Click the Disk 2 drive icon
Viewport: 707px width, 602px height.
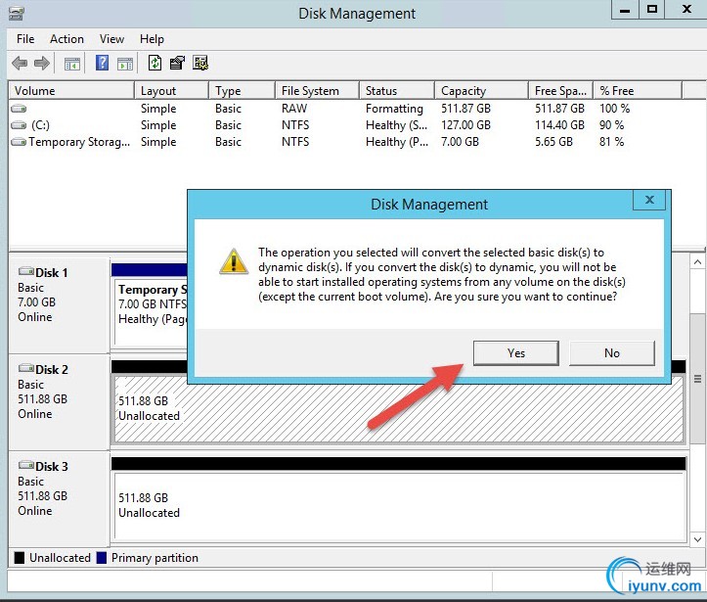pos(26,368)
